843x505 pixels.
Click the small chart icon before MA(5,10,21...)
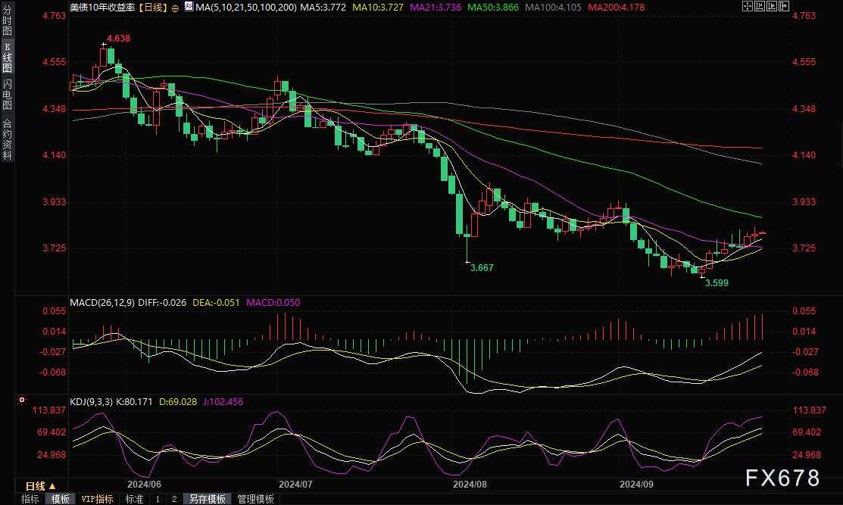coord(189,7)
